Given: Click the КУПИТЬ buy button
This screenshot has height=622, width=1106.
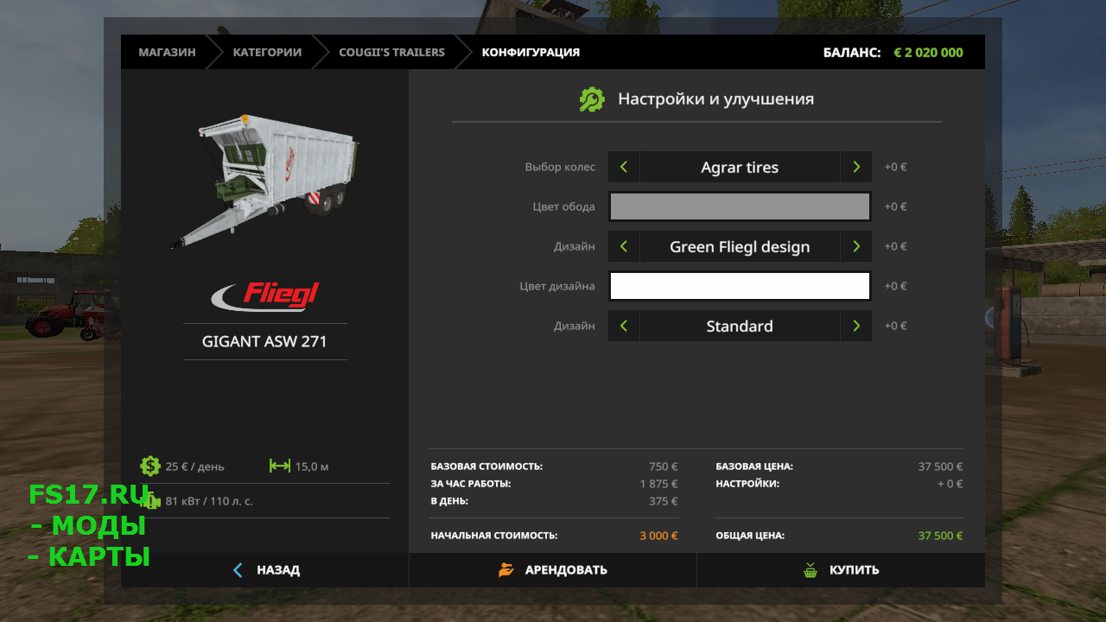Looking at the screenshot, I should [841, 570].
